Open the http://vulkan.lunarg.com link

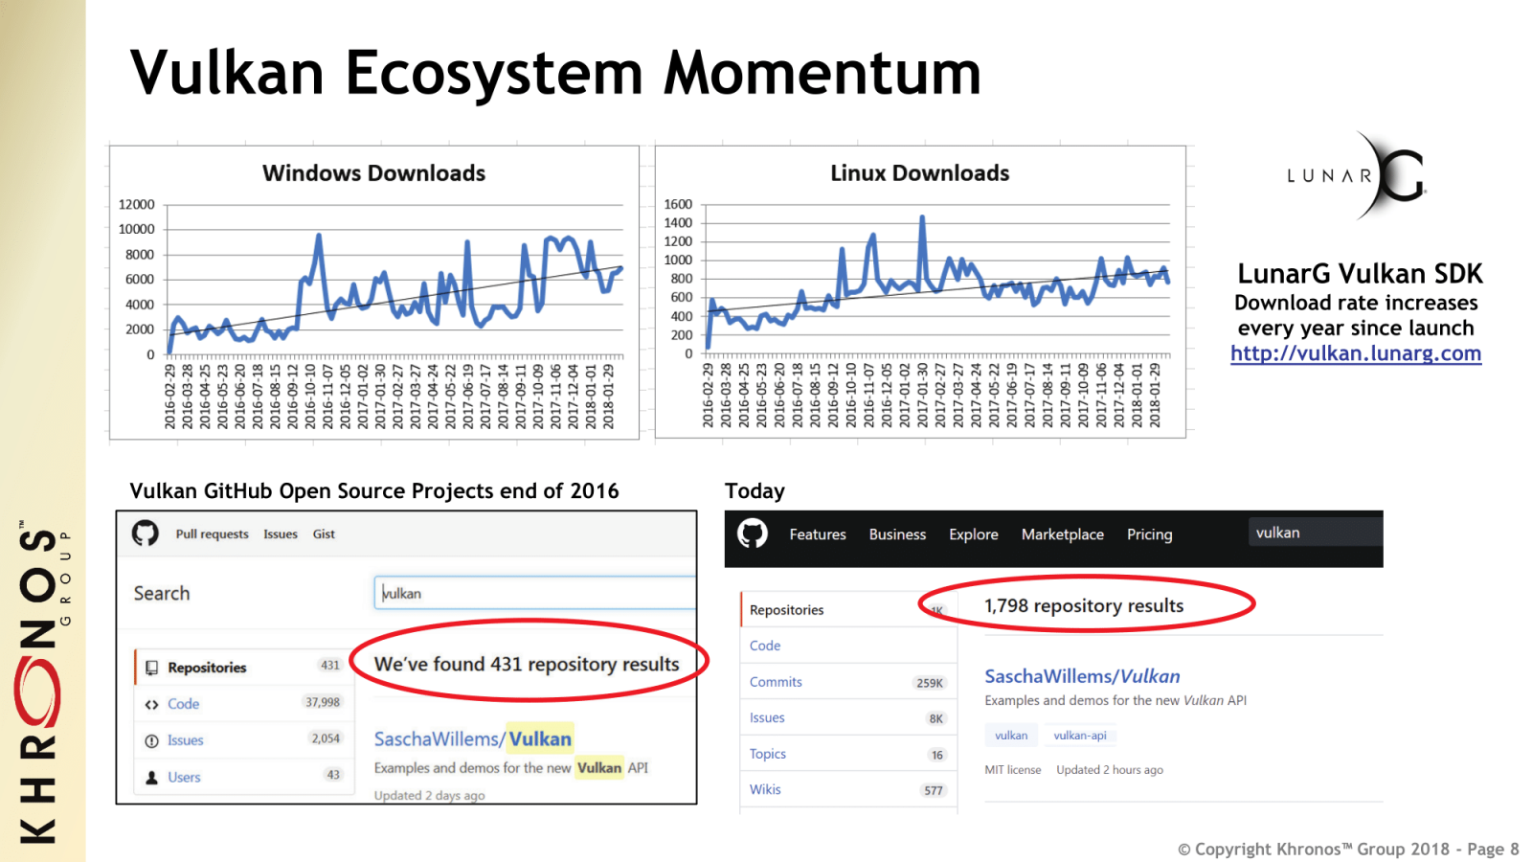click(x=1356, y=353)
